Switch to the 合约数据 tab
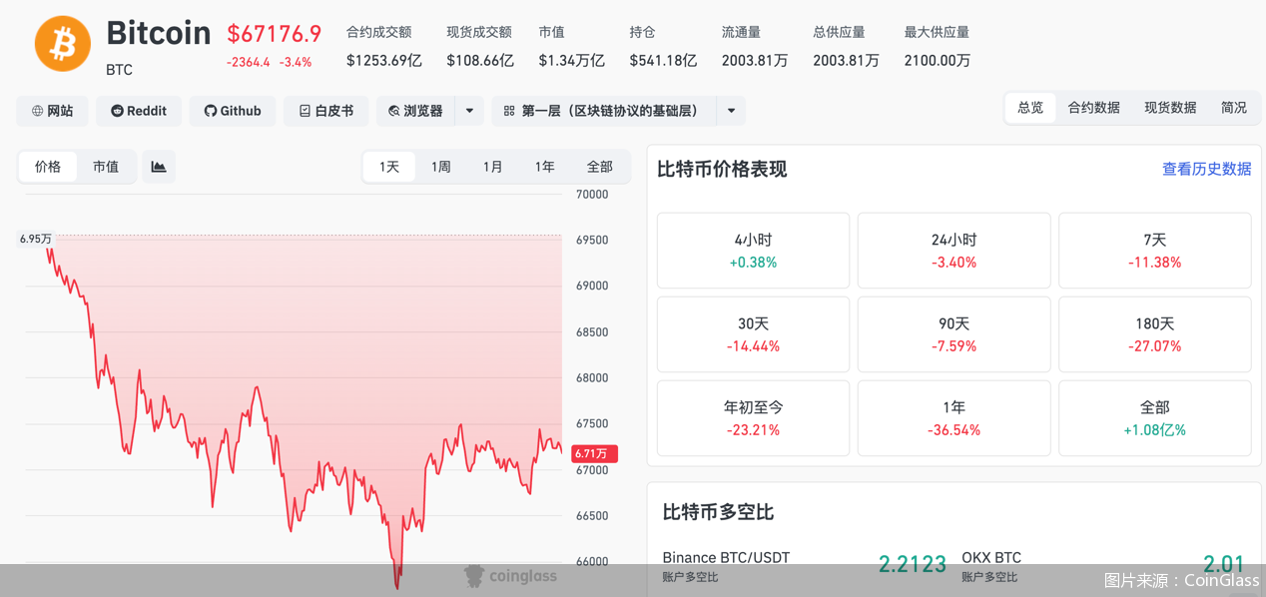This screenshot has width=1266, height=597. [1094, 107]
